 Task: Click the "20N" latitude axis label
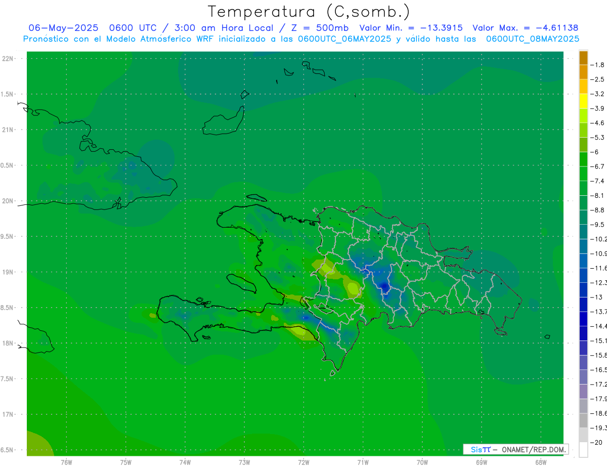(9, 201)
